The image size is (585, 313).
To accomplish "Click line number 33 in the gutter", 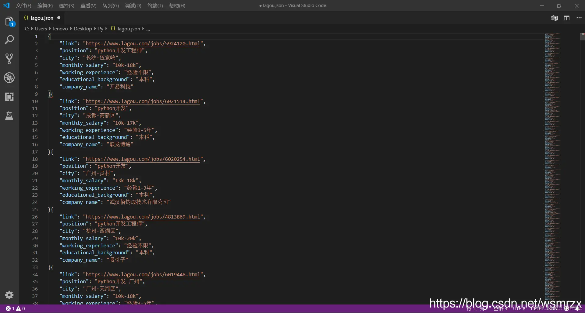I will pyautogui.click(x=35, y=267).
